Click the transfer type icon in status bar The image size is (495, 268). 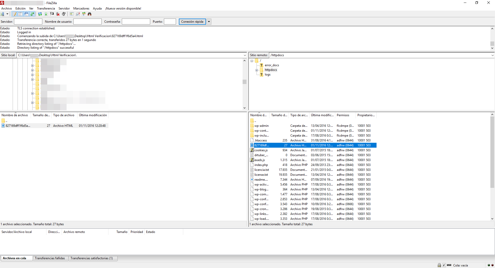click(444, 265)
